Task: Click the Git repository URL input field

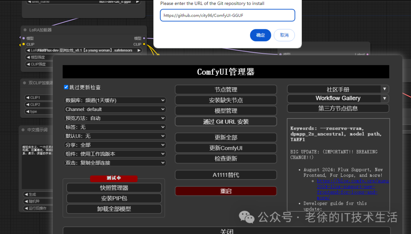Action: [x=228, y=15]
